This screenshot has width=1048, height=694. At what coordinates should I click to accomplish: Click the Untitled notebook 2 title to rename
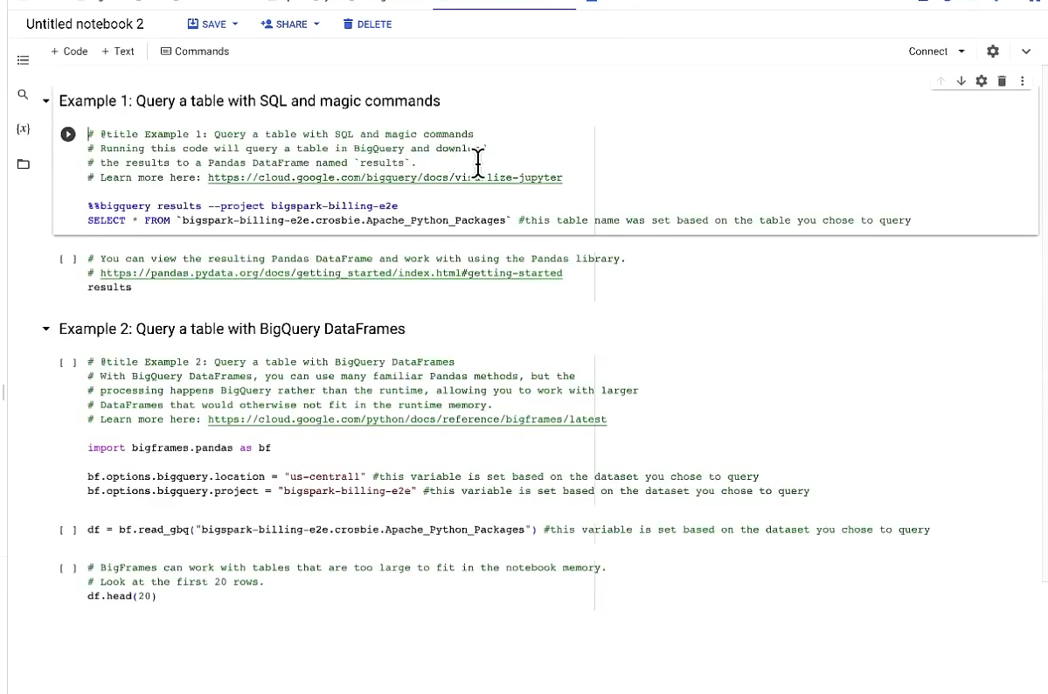click(x=84, y=24)
